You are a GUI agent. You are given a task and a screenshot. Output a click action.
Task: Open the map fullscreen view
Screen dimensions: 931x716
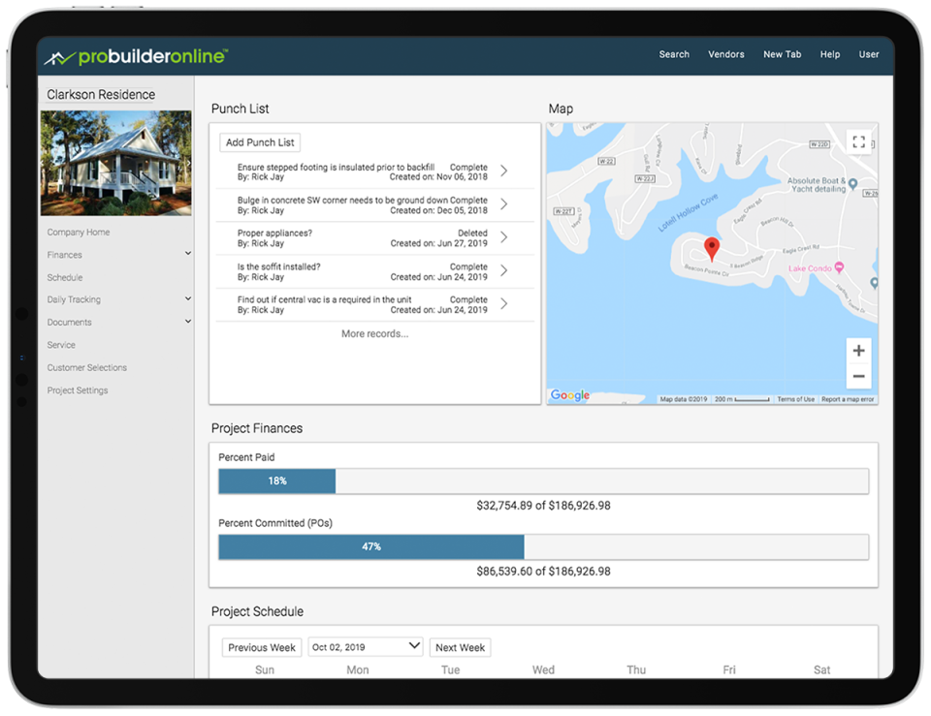point(858,141)
